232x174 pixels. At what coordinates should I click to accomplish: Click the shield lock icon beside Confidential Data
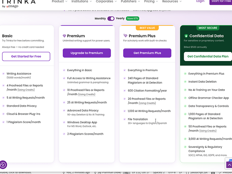pos(186,36)
